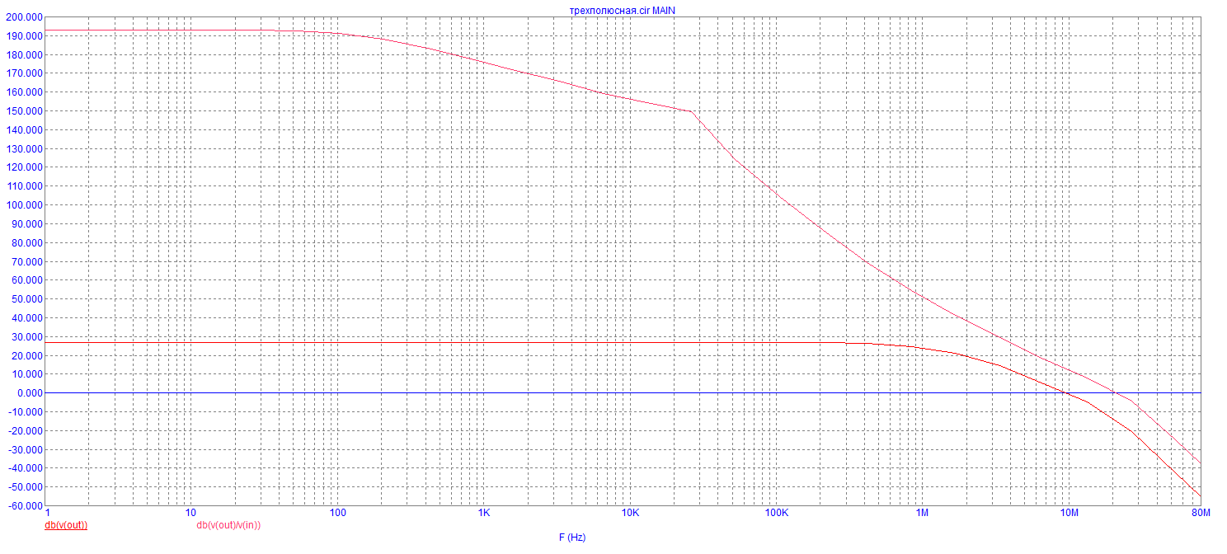Click the 1M frequency tick label
This screenshot has width=1227, height=554.
[x=923, y=514]
